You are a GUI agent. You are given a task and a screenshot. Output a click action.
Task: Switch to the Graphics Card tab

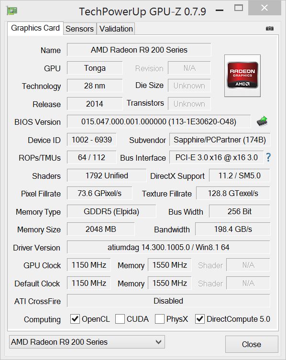click(35, 28)
